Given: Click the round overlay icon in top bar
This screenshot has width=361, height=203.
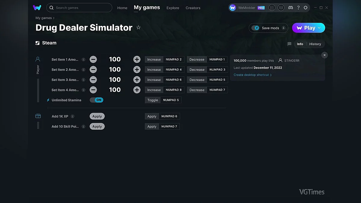Looking at the screenshot, I should (x=281, y=8).
